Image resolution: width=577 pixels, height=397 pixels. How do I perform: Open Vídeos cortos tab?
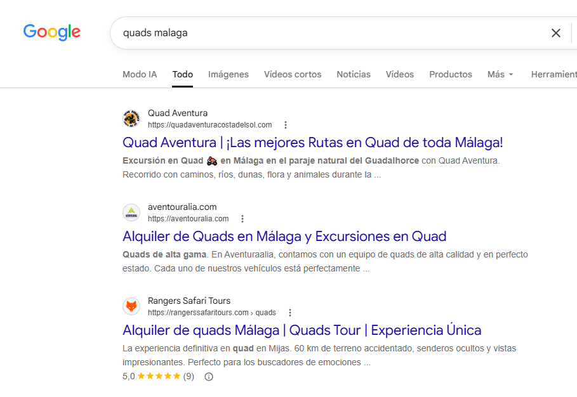tap(293, 74)
